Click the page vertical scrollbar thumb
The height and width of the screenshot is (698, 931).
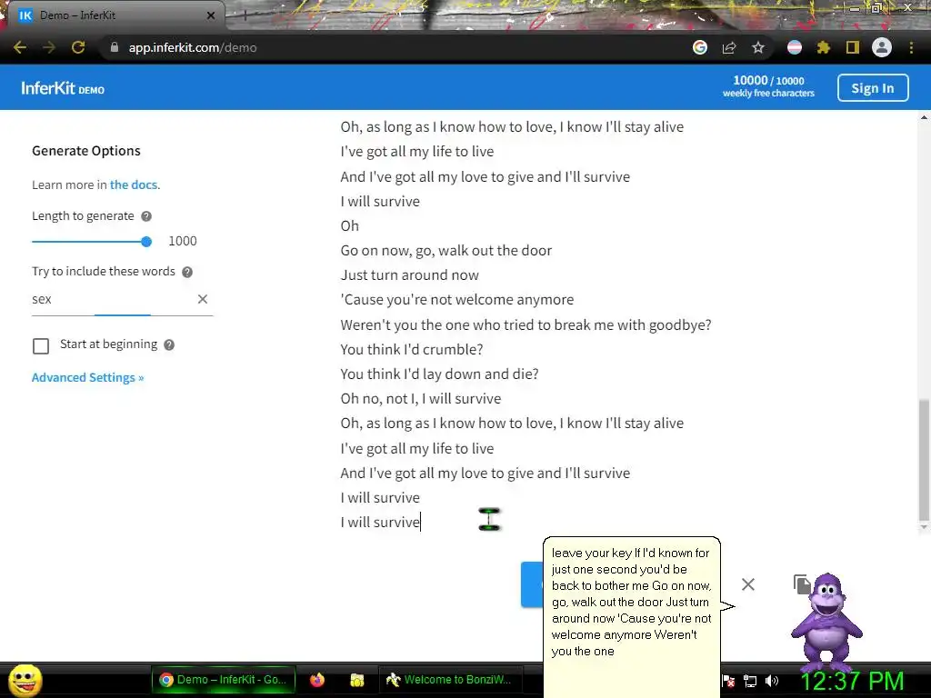pyautogui.click(x=924, y=460)
